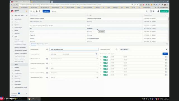The height and width of the screenshot is (101, 179).
Task: Reload the page in the browser
Action: coord(17,5)
